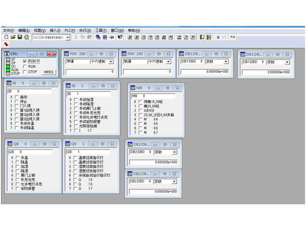Click the tile windows toolbar icon
306x235 pixels.
tap(105, 37)
